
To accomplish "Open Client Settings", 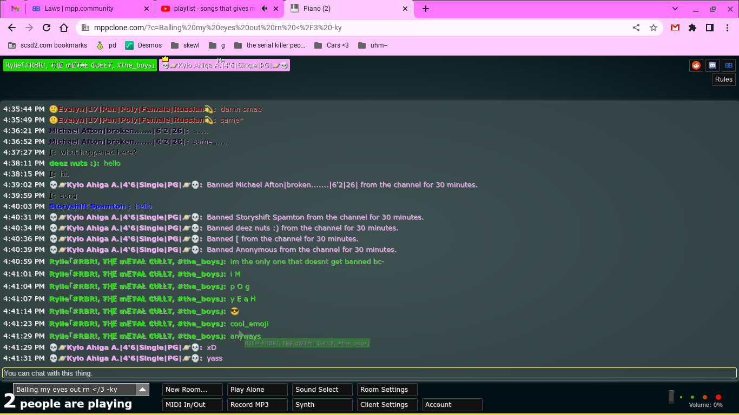I will coord(387,405).
